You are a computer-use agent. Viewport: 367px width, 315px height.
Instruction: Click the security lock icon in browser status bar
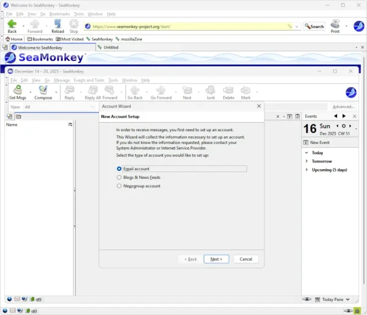pos(357,311)
